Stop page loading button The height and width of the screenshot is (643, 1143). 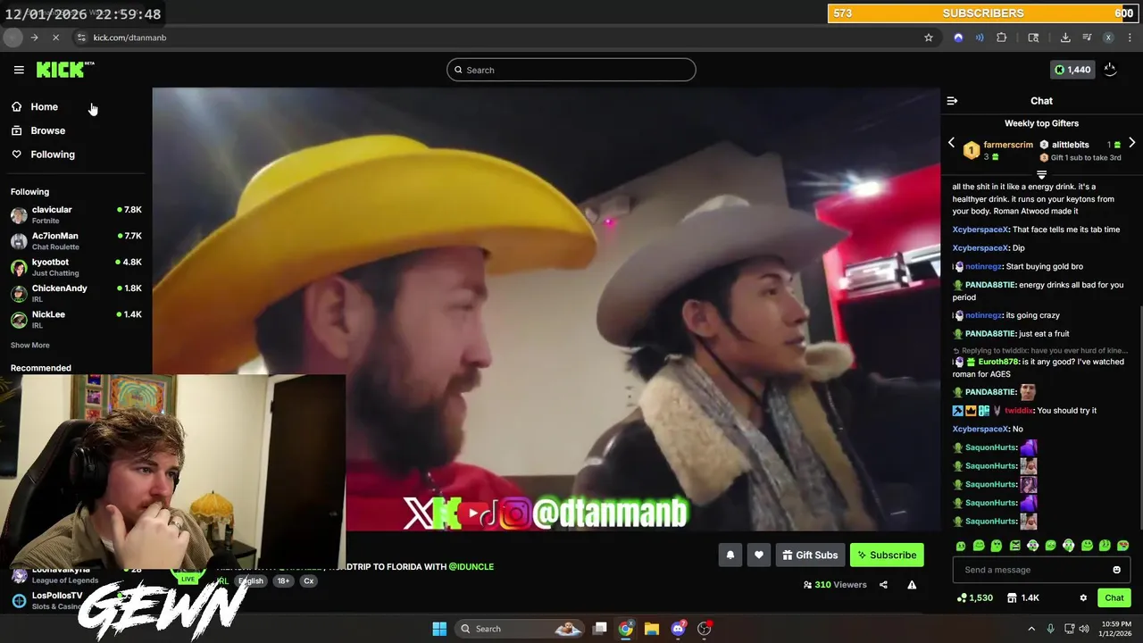coord(55,38)
